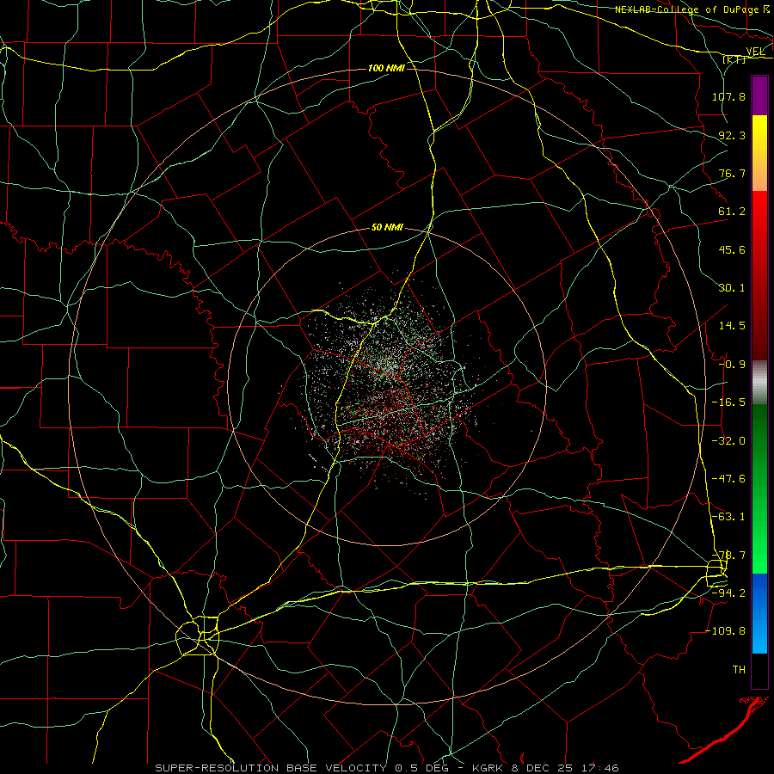Click the TH label under the scale
Image resolution: width=774 pixels, height=774 pixels.
pos(739,670)
